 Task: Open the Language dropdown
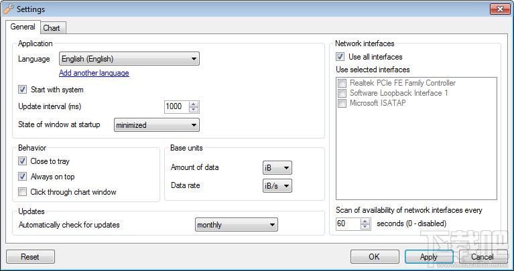[x=129, y=59]
